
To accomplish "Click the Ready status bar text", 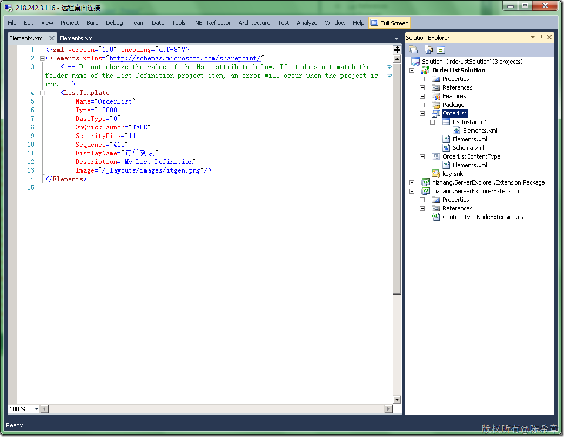I will point(15,425).
